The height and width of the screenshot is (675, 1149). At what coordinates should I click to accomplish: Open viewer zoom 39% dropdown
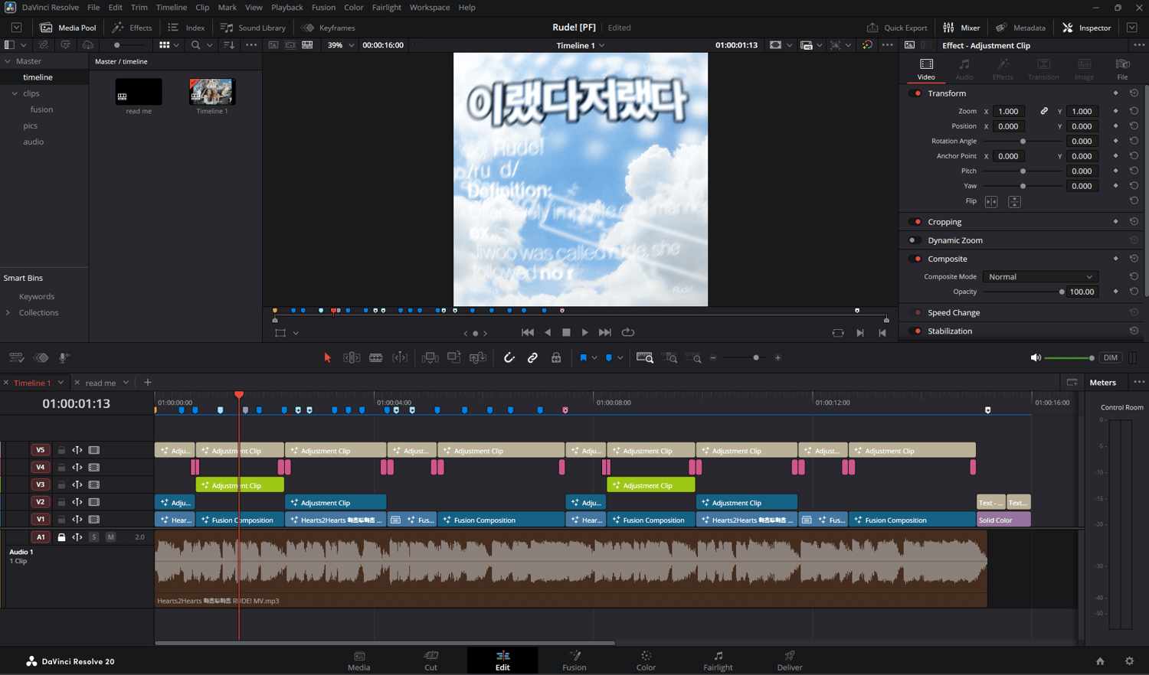click(341, 45)
